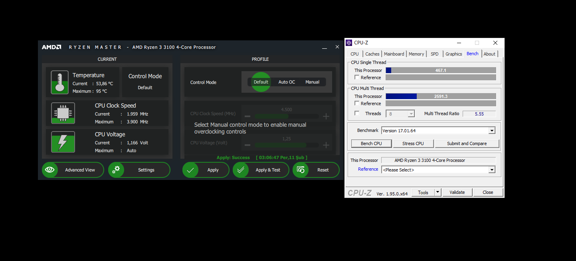Click the lightning bolt CPU Voltage icon
Viewport: 576px width, 261px height.
(63, 142)
